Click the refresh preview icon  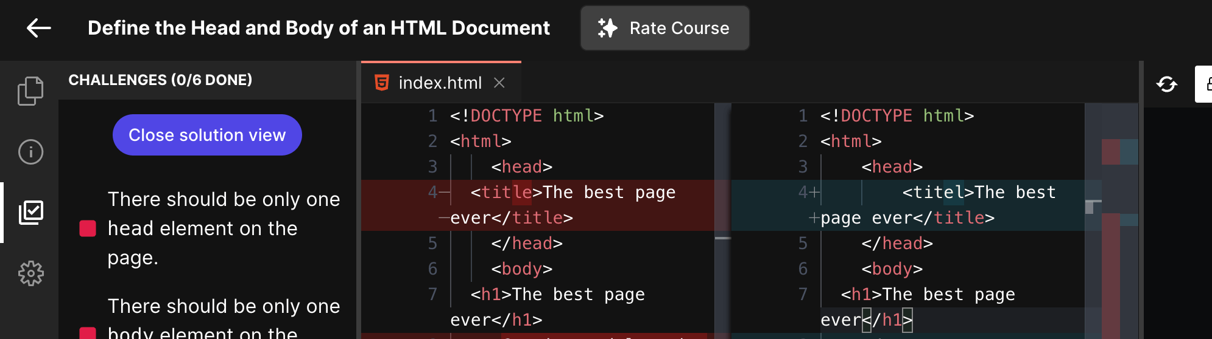pyautogui.click(x=1166, y=84)
